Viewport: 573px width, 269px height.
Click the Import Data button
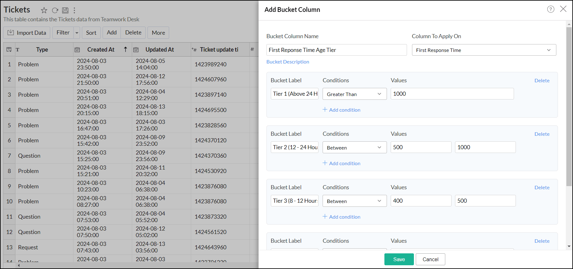pos(27,33)
